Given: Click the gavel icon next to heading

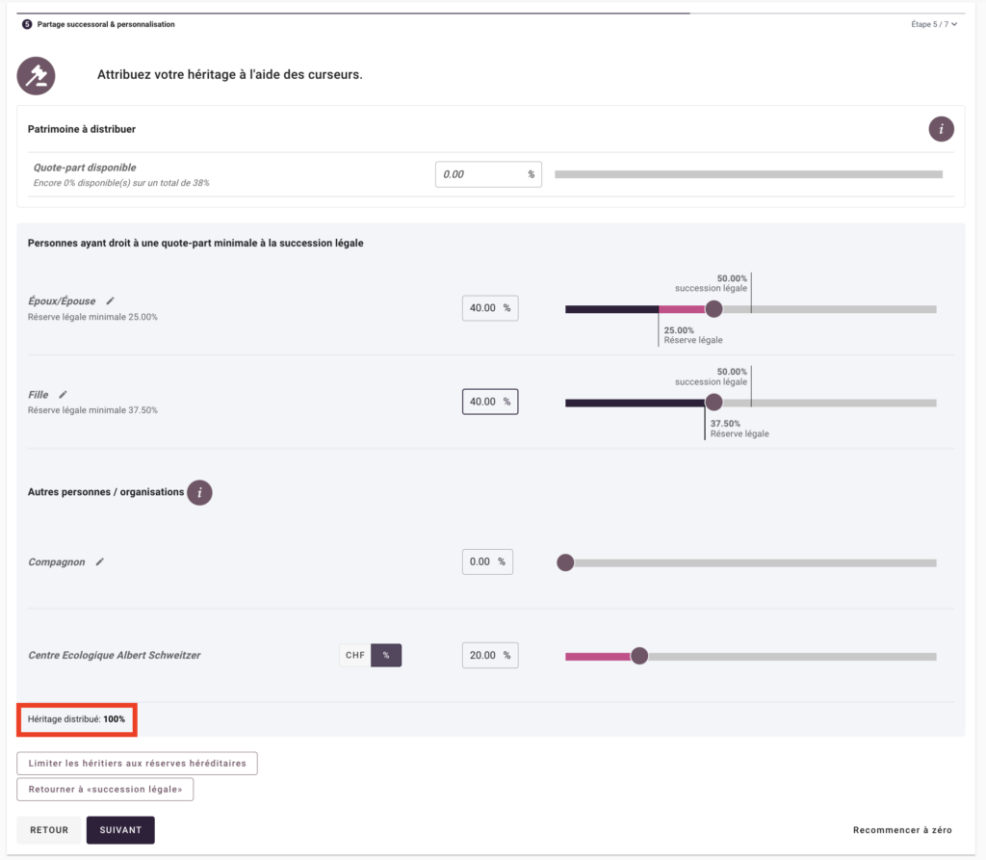Looking at the screenshot, I should pyautogui.click(x=37, y=75).
